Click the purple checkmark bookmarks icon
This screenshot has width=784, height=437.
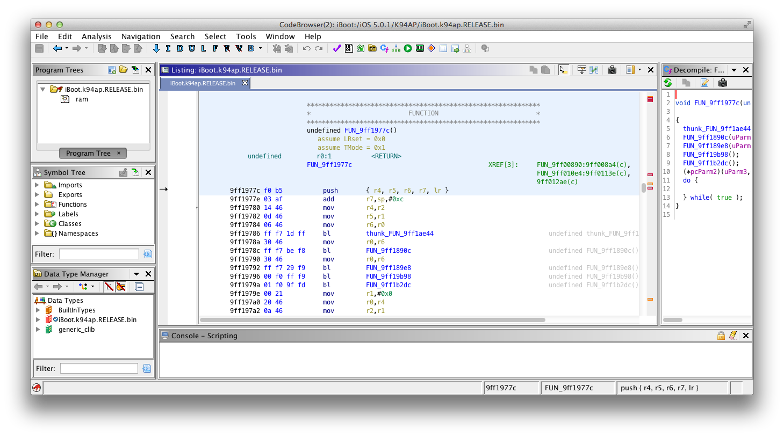pos(337,48)
